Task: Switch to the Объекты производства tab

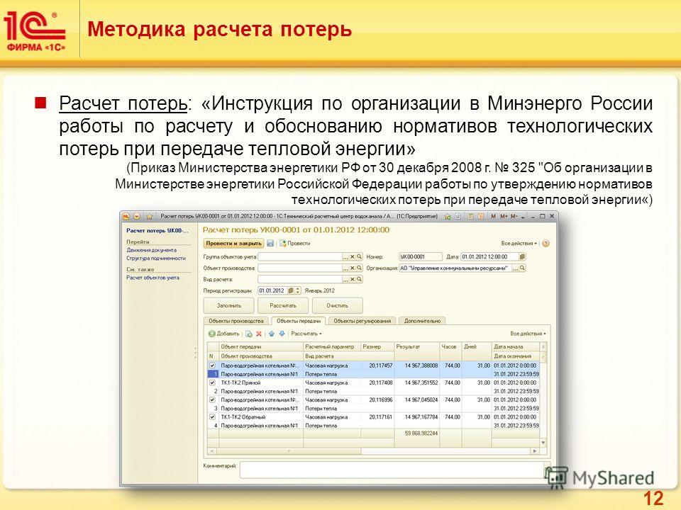Action: [x=236, y=321]
